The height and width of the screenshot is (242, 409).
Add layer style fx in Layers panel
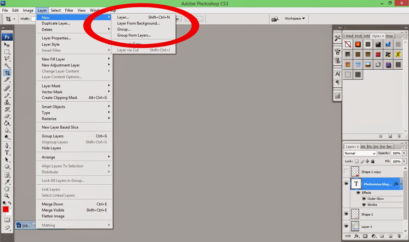point(356,236)
